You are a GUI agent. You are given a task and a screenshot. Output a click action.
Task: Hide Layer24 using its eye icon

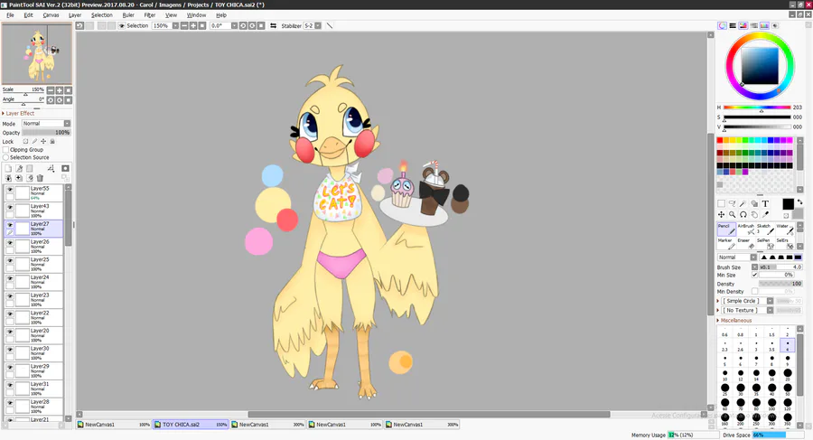tap(10, 278)
